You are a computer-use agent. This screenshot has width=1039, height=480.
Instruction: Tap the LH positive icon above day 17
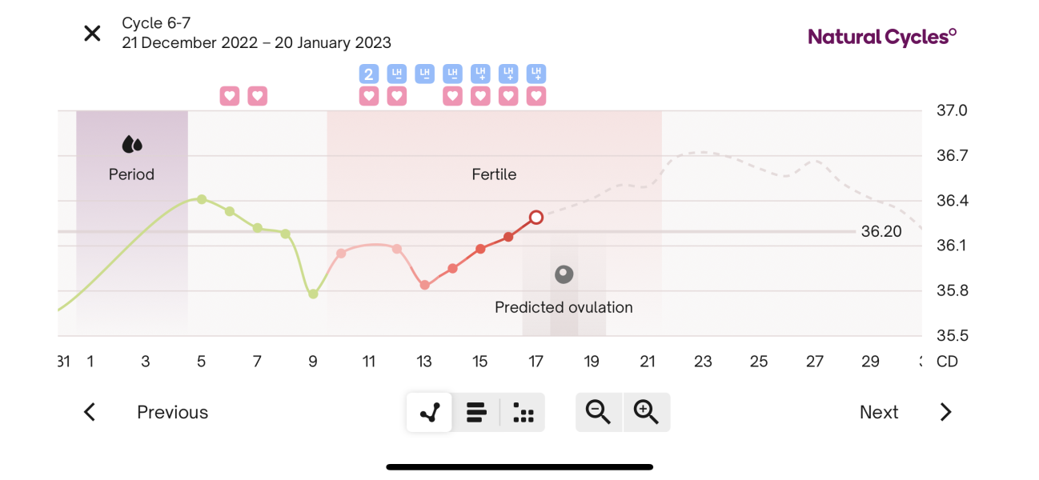tap(536, 74)
